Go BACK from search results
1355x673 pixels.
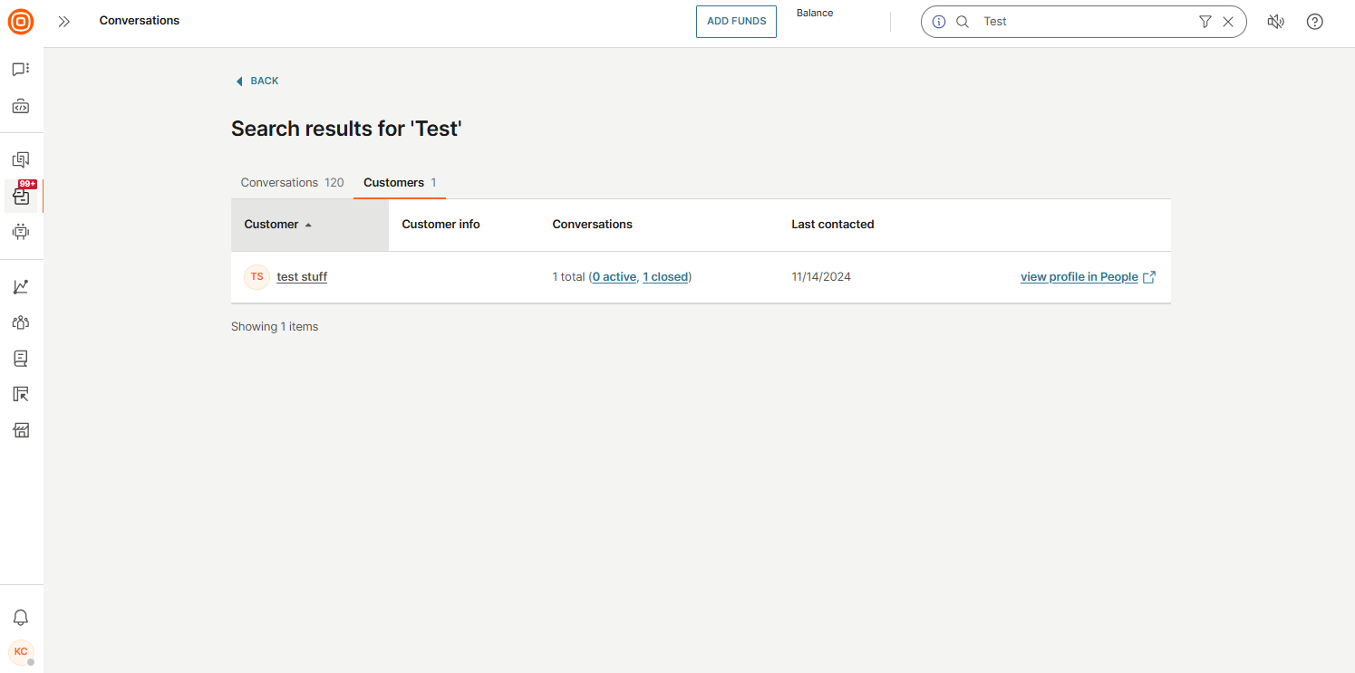click(x=256, y=81)
